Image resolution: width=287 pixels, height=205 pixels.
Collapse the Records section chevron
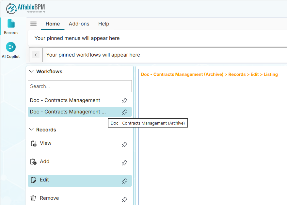pos(32,130)
